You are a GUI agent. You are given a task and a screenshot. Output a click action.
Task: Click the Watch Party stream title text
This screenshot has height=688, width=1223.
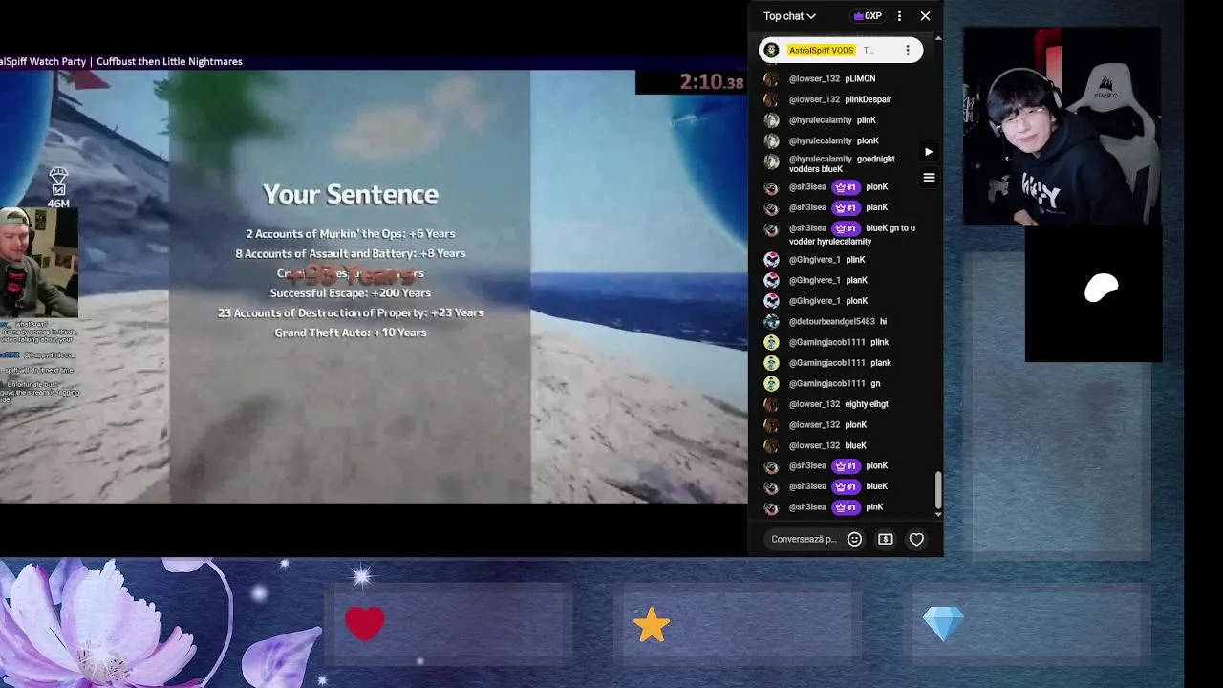[x=121, y=61]
